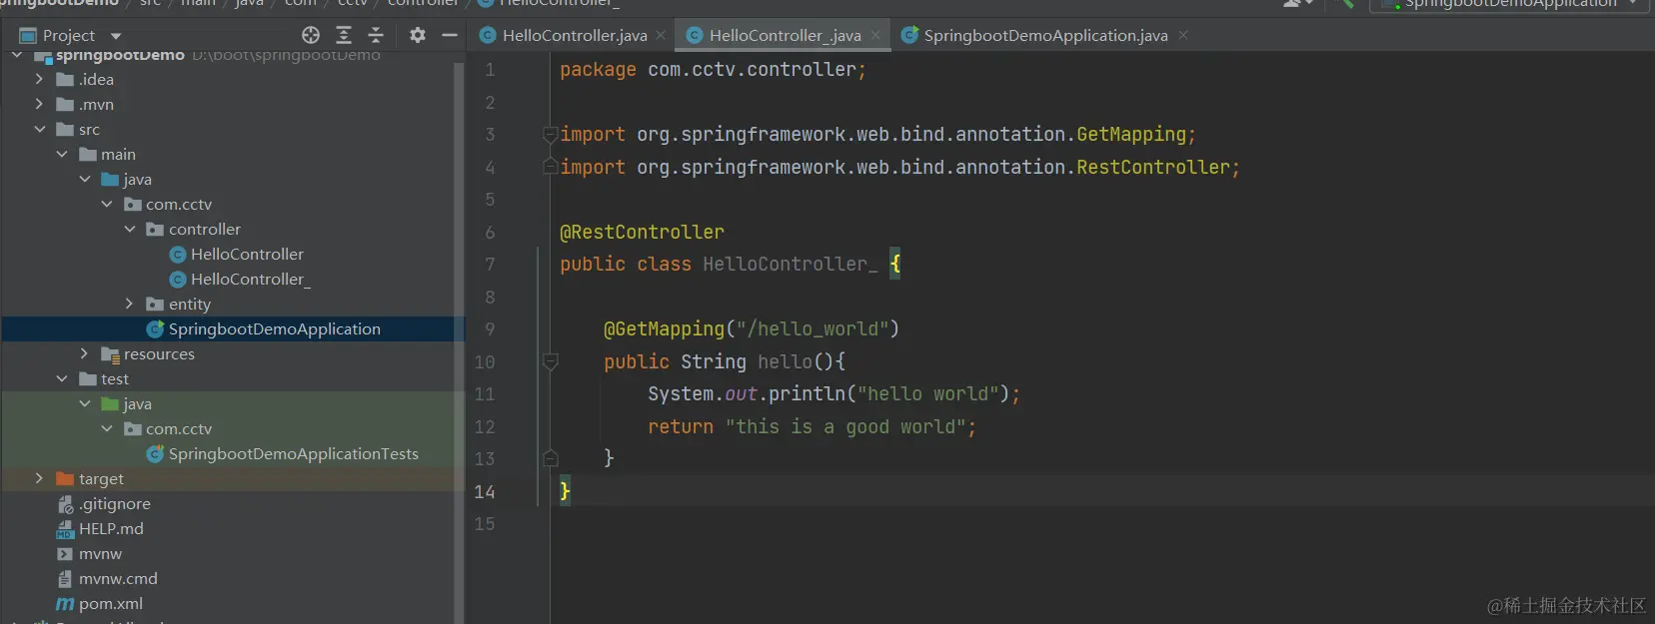Open Project panel settings gear
Viewport: 1655px width, 624px height.
click(x=418, y=35)
